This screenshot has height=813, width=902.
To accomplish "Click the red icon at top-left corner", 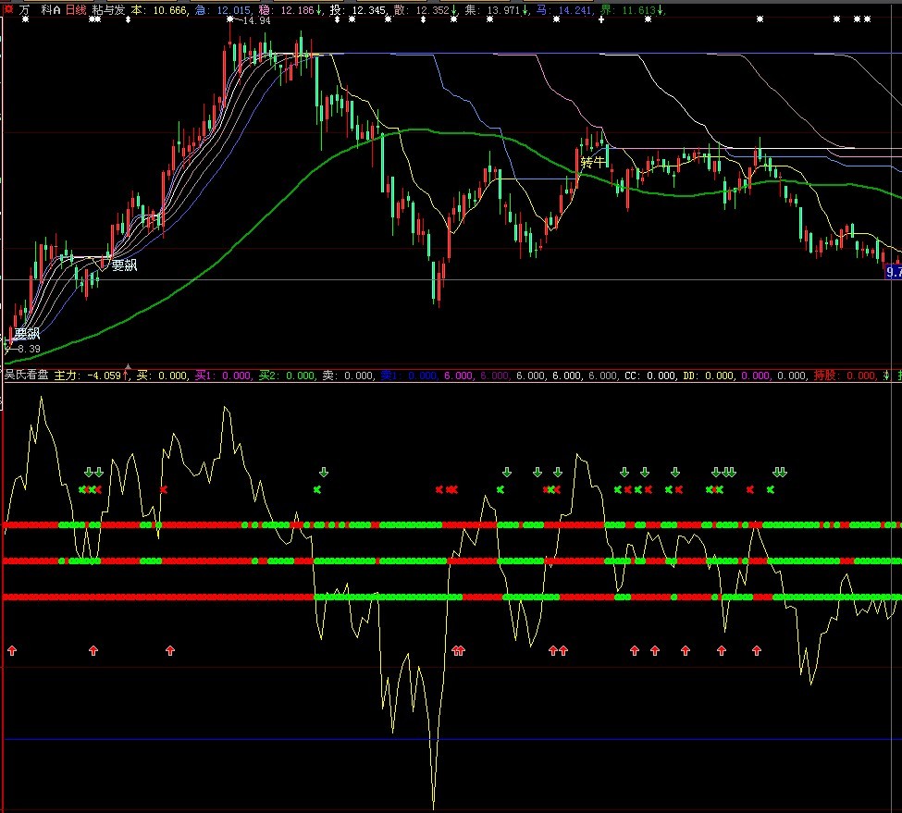I will [x=7, y=8].
